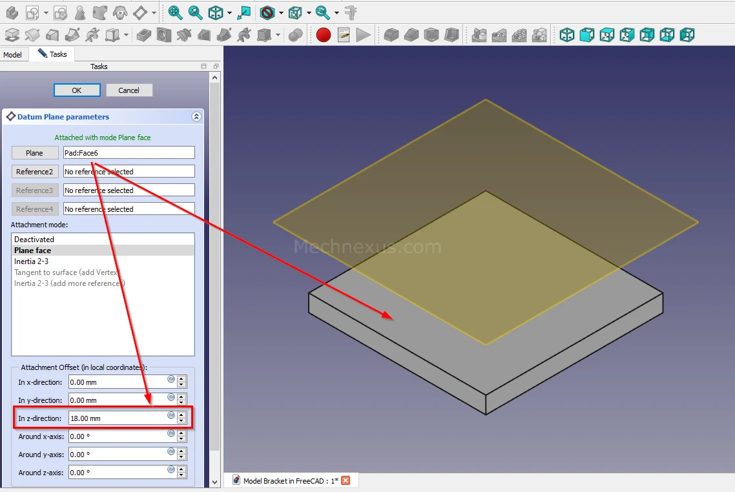
Task: Collapse the Datum Plane parameters section
Action: [x=196, y=117]
